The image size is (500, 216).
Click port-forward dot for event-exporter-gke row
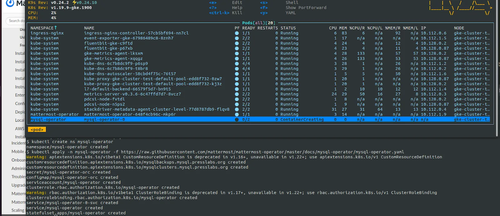(237, 38)
